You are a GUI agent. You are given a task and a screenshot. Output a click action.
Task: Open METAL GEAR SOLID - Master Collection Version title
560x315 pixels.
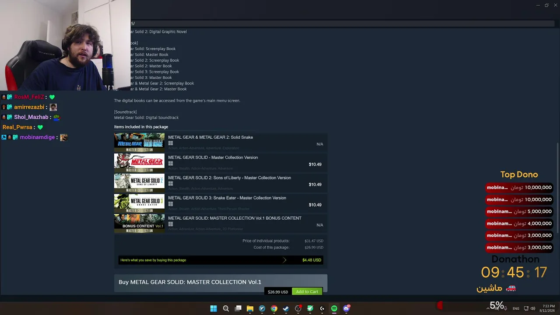213,157
